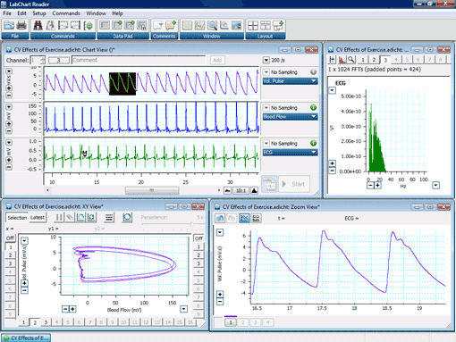Image resolution: width=456 pixels, height=342 pixels.
Task: Open the Hz axis dropdown in Spectrum
Action: pyautogui.click(x=435, y=186)
